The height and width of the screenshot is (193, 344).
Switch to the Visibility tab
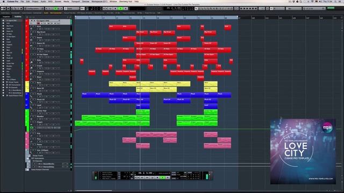click(18, 17)
